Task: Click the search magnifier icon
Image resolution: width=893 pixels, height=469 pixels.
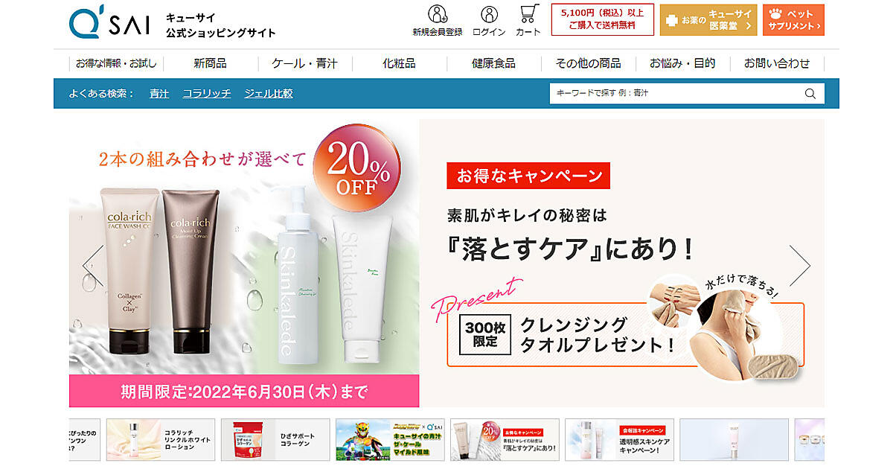Action: click(x=810, y=93)
